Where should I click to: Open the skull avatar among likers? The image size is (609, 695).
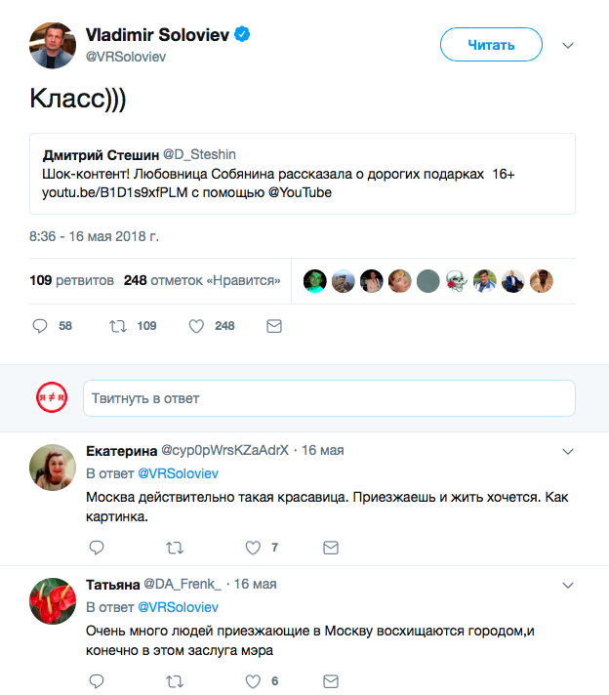tap(456, 281)
